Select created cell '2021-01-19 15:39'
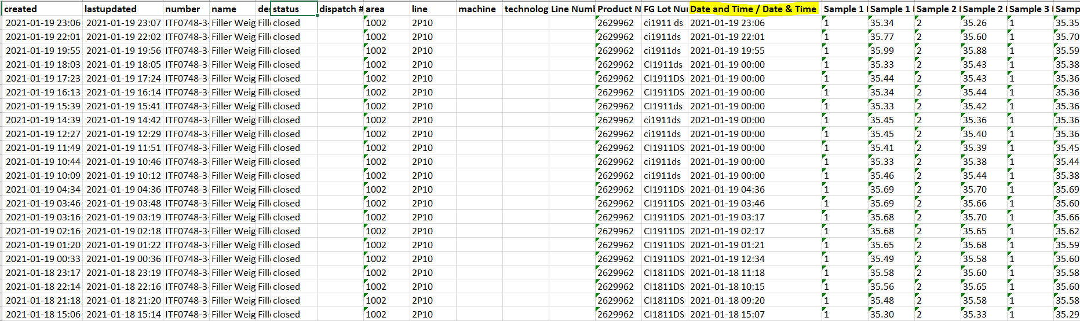This screenshot has height=321, width=1080. coord(42,106)
